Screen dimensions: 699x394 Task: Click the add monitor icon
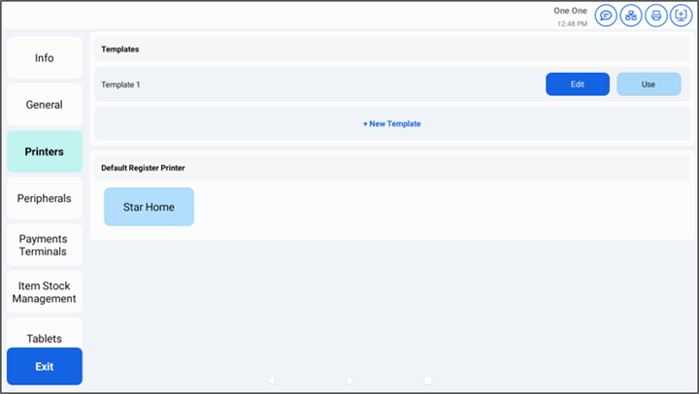coord(682,16)
